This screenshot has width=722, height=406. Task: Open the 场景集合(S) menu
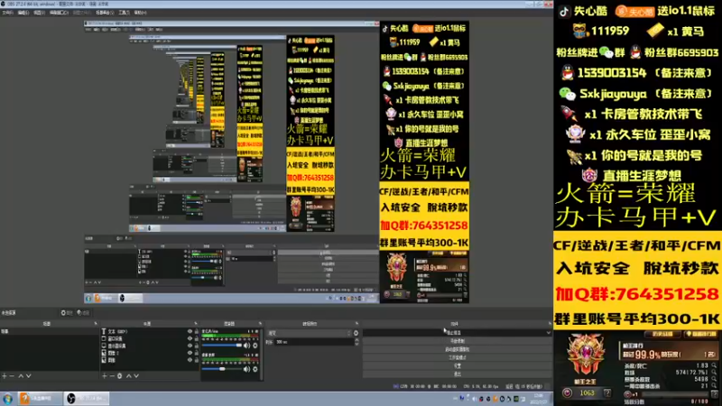pyautogui.click(x=105, y=13)
